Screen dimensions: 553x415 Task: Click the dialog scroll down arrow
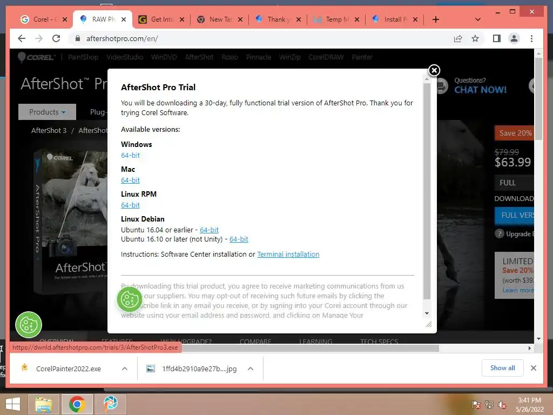click(x=427, y=313)
